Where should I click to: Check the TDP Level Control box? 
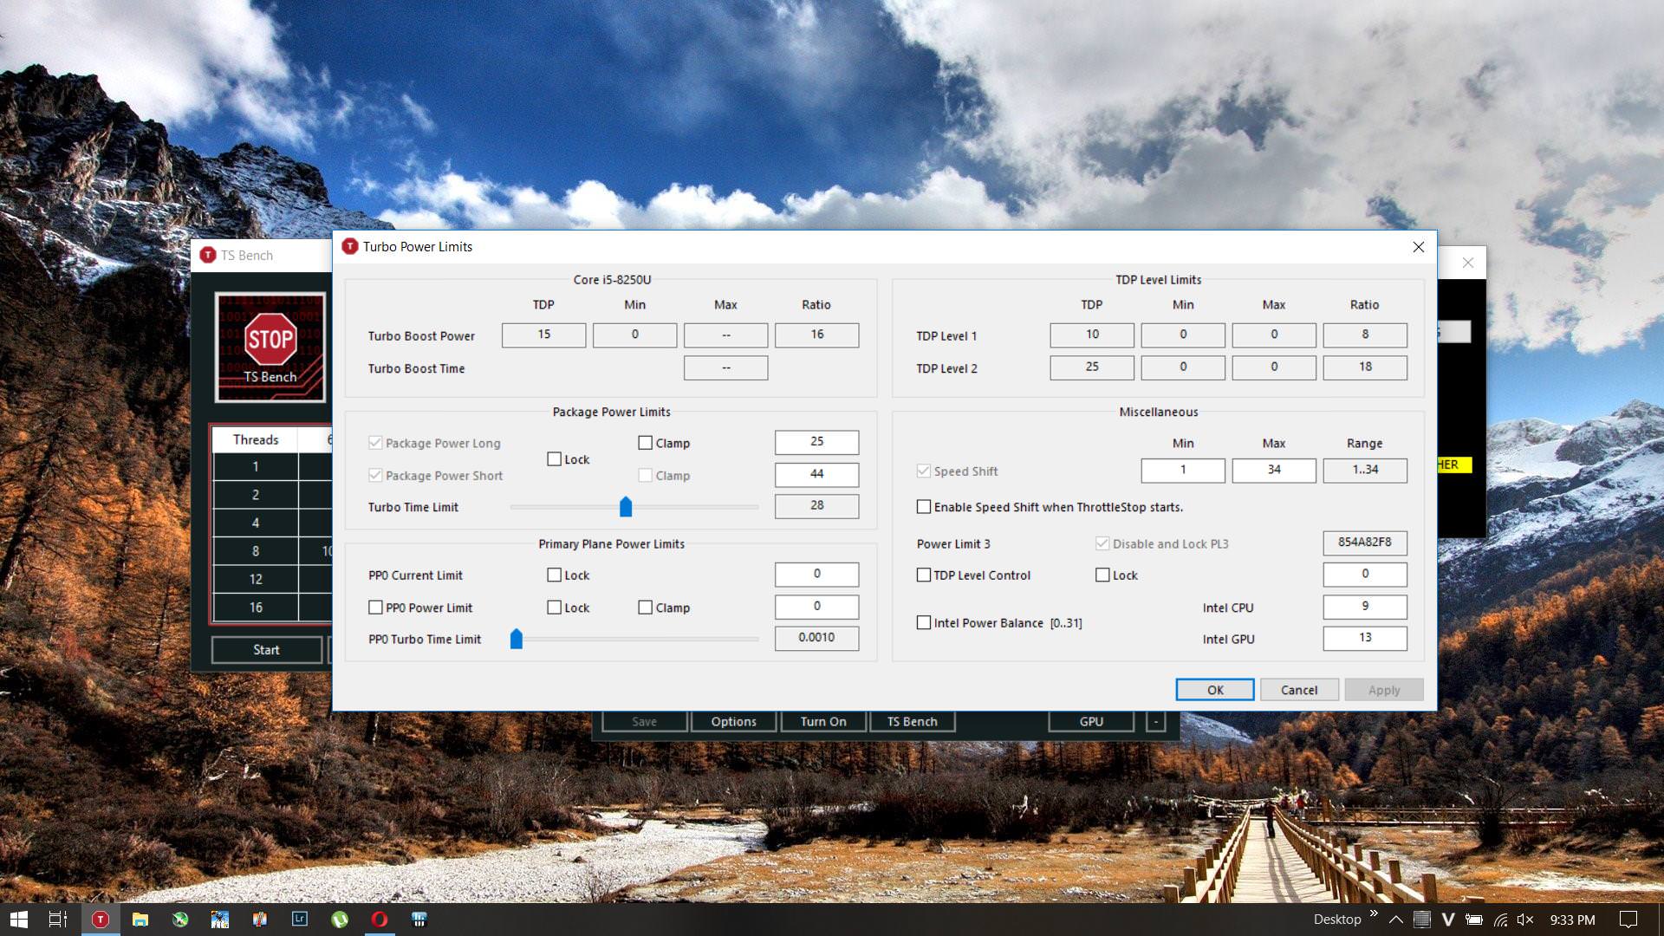(924, 575)
